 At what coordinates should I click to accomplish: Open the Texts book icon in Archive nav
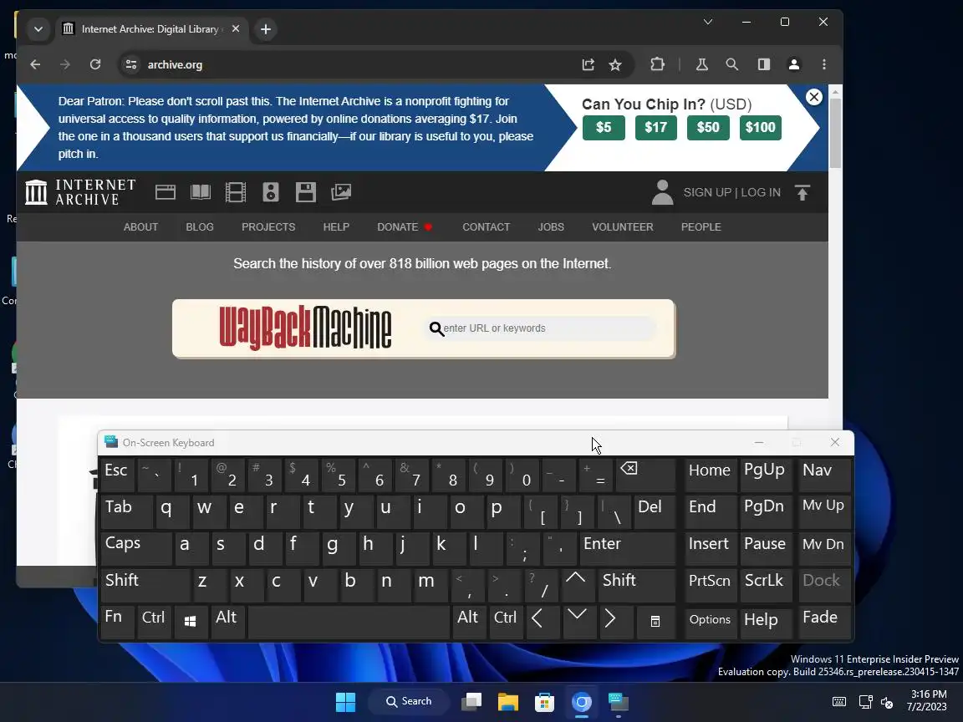coord(201,192)
